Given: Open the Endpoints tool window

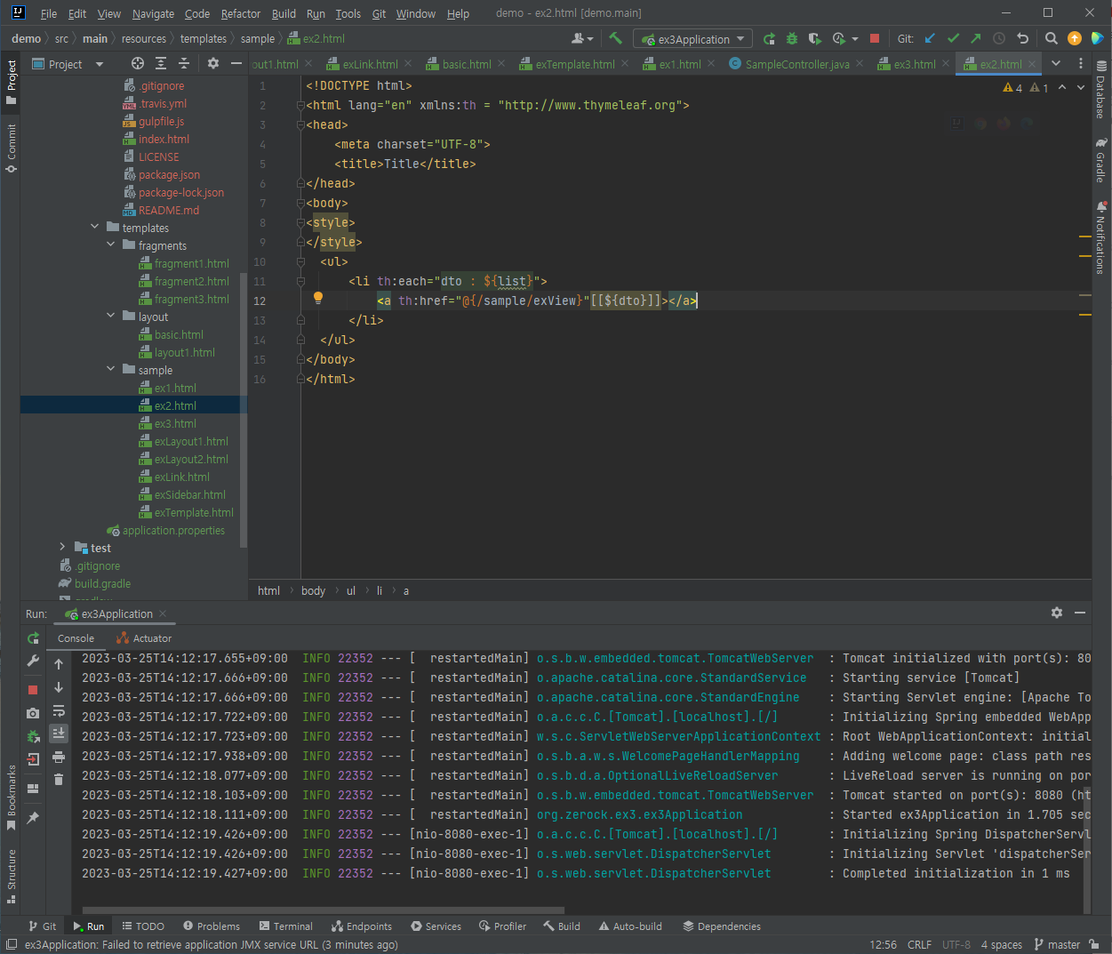Looking at the screenshot, I should [x=361, y=926].
